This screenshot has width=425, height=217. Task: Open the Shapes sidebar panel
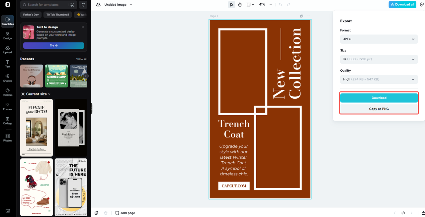(x=7, y=78)
